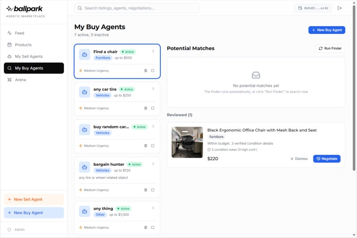
Task: Click 'any tire or wheel related object' text
Action: (103, 178)
